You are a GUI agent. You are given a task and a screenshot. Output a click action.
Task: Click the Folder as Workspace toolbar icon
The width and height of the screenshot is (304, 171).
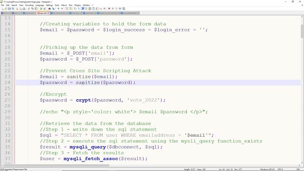[101, 9]
